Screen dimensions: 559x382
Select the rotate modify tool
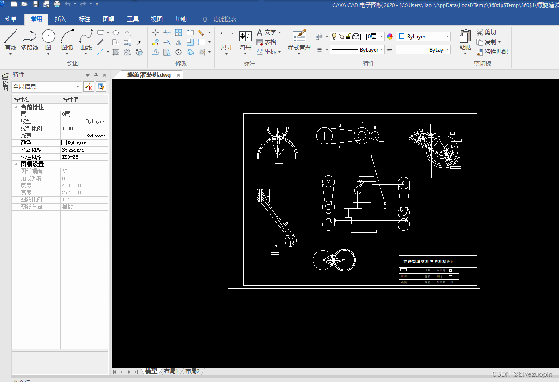tap(179, 52)
